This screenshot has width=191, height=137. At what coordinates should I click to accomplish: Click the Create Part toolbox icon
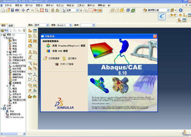coord(30,31)
